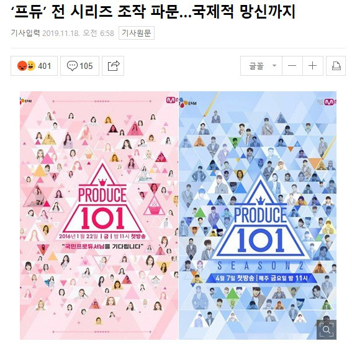Click the Mnet logo on pink poster

(x=172, y=100)
